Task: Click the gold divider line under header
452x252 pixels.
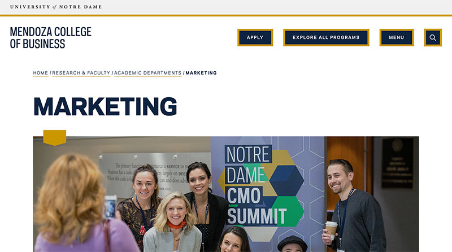Action: coord(226,15)
